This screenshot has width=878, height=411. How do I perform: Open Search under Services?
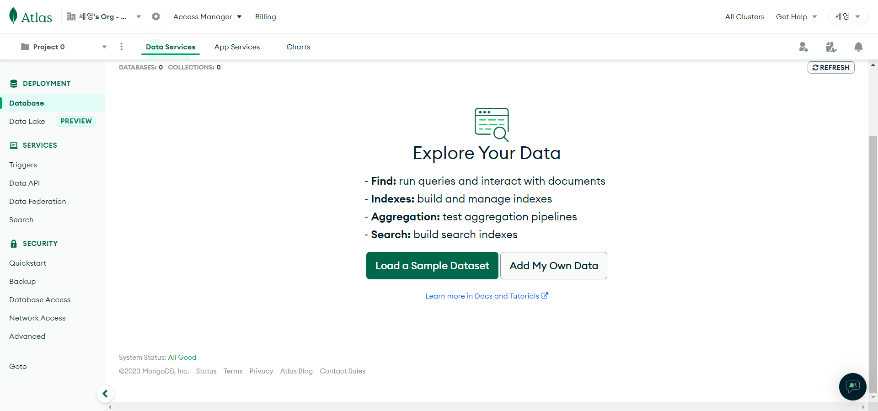(21, 219)
